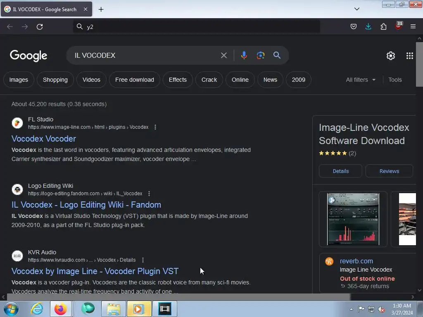423x317 pixels.
Task: Filter results by News
Action: (x=270, y=80)
